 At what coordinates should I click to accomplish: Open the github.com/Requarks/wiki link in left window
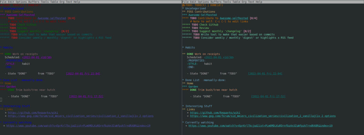(33, 113)
